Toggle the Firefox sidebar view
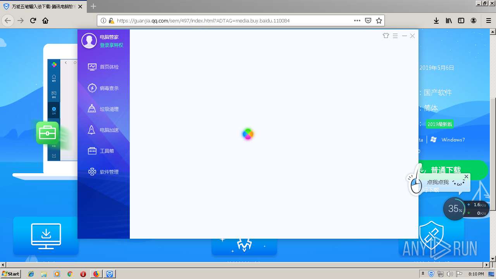 tap(461, 21)
